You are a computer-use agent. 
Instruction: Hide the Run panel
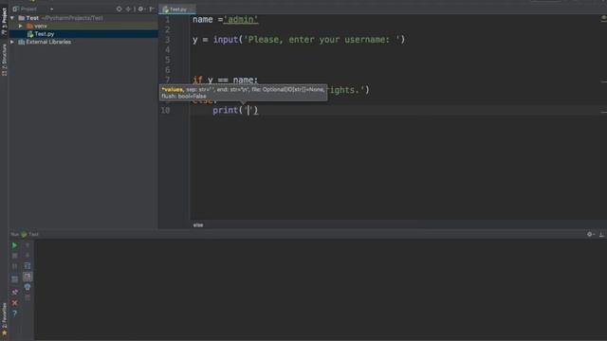pyautogui.click(x=601, y=234)
